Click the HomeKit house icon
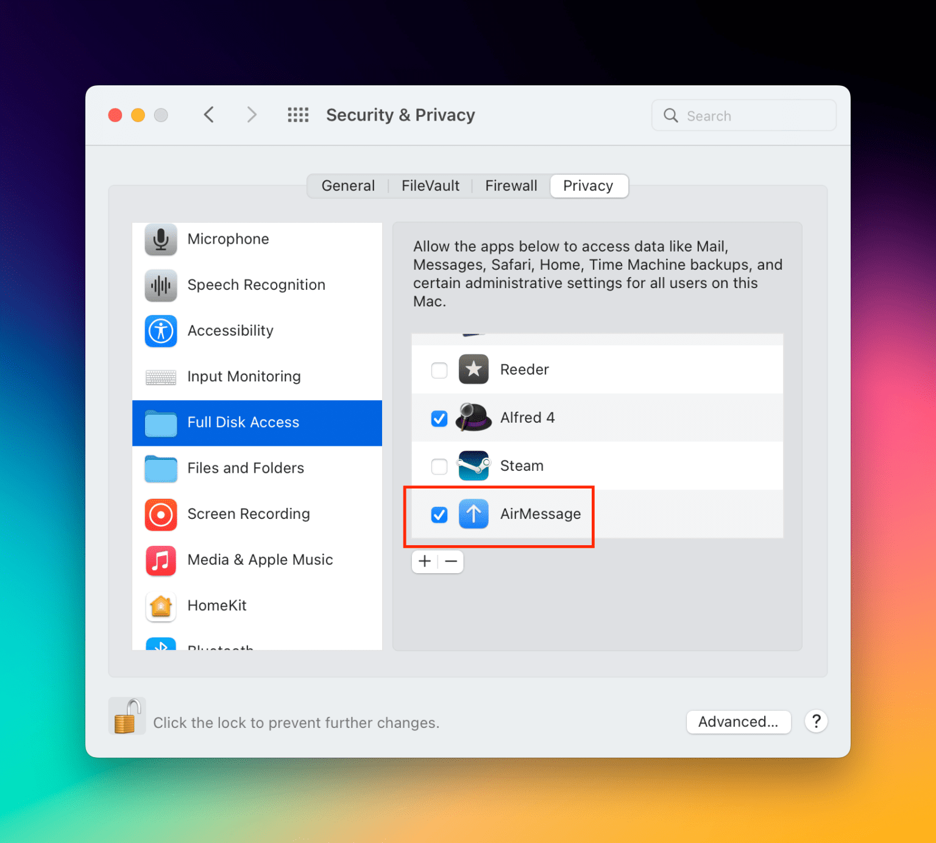This screenshot has width=936, height=843. 160,607
